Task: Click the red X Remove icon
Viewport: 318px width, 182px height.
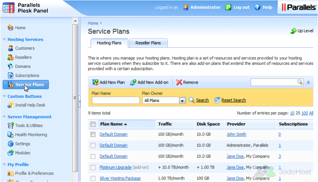Action: click(x=179, y=82)
